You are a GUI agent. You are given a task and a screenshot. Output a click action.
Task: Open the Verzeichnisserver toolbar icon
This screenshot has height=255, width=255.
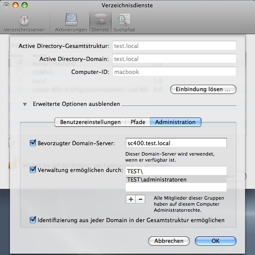[24, 23]
